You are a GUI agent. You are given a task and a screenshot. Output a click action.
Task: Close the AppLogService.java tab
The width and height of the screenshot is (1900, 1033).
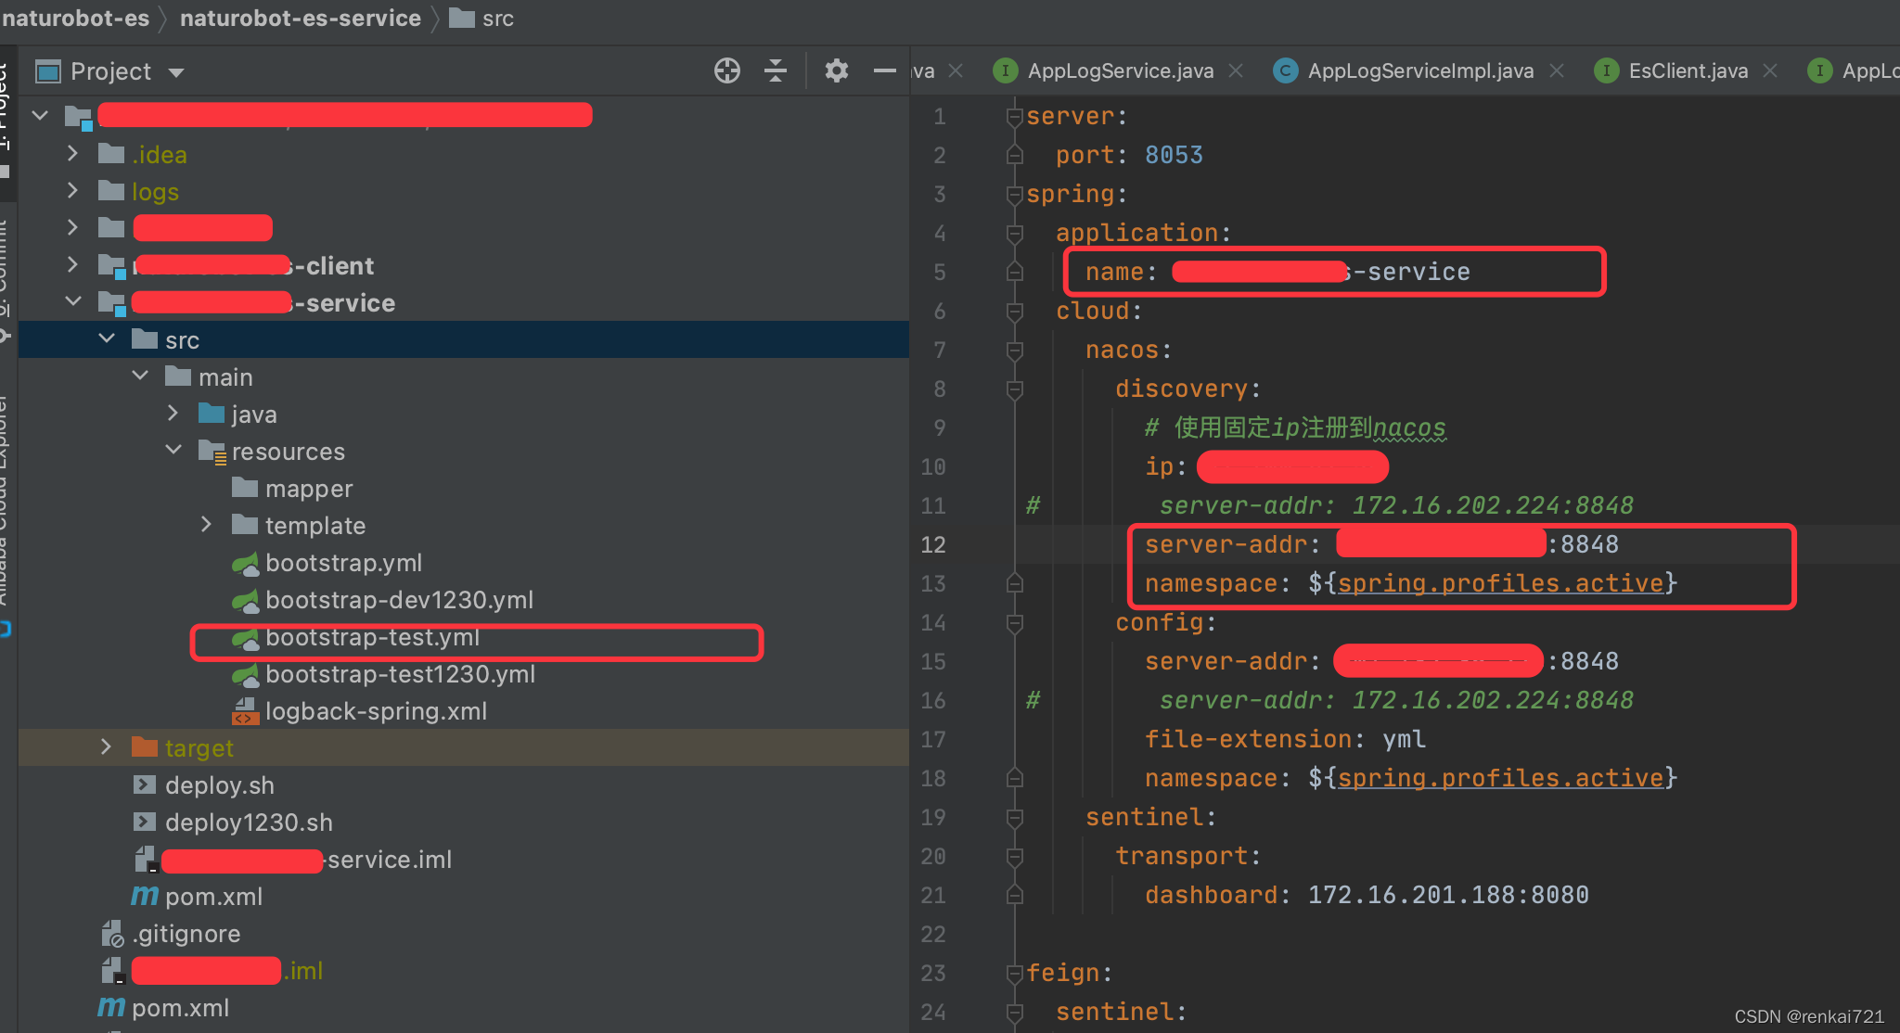click(1236, 70)
